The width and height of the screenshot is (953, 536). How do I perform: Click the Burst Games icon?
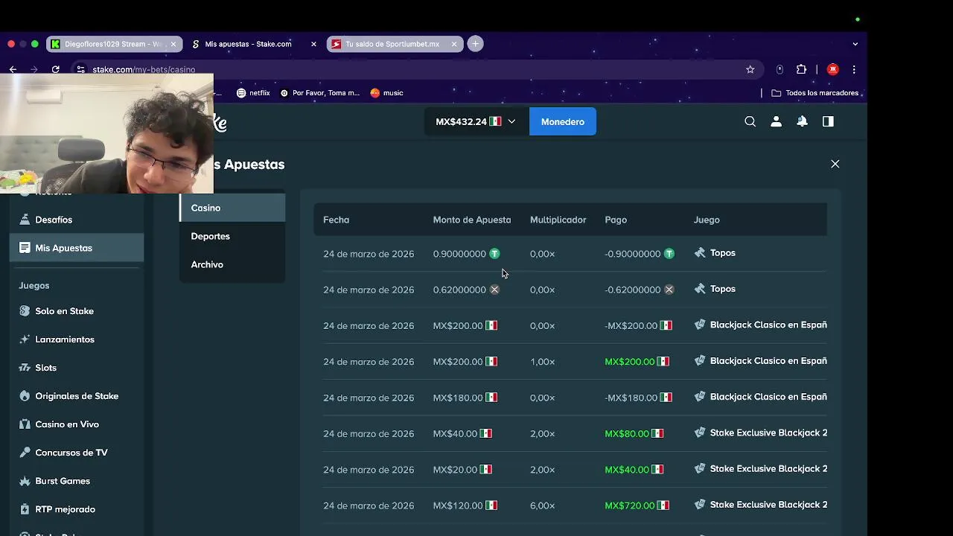click(x=25, y=481)
